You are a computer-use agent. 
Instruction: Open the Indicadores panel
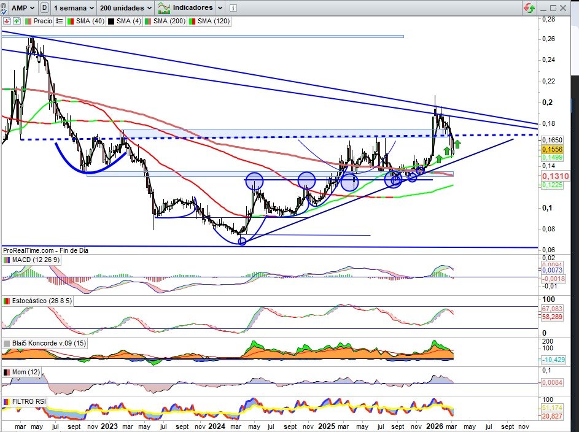(185, 8)
